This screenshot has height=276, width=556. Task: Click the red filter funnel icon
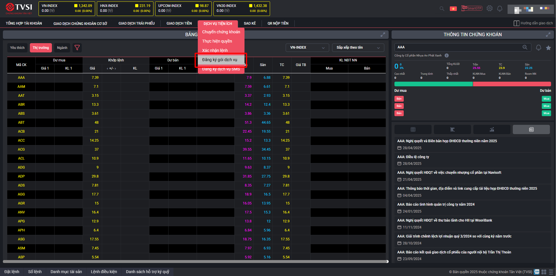point(77,48)
